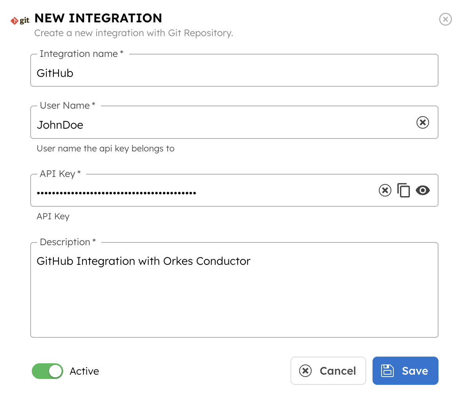This screenshot has height=408, width=464.
Task: Reveal the API Key using the eye icon
Action: point(422,190)
